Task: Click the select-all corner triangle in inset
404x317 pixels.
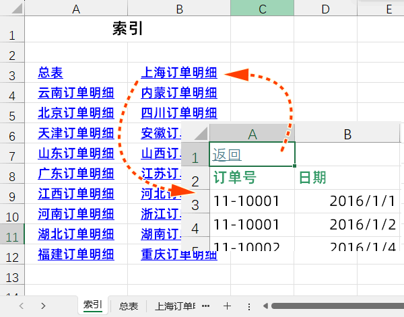Action: [201, 133]
